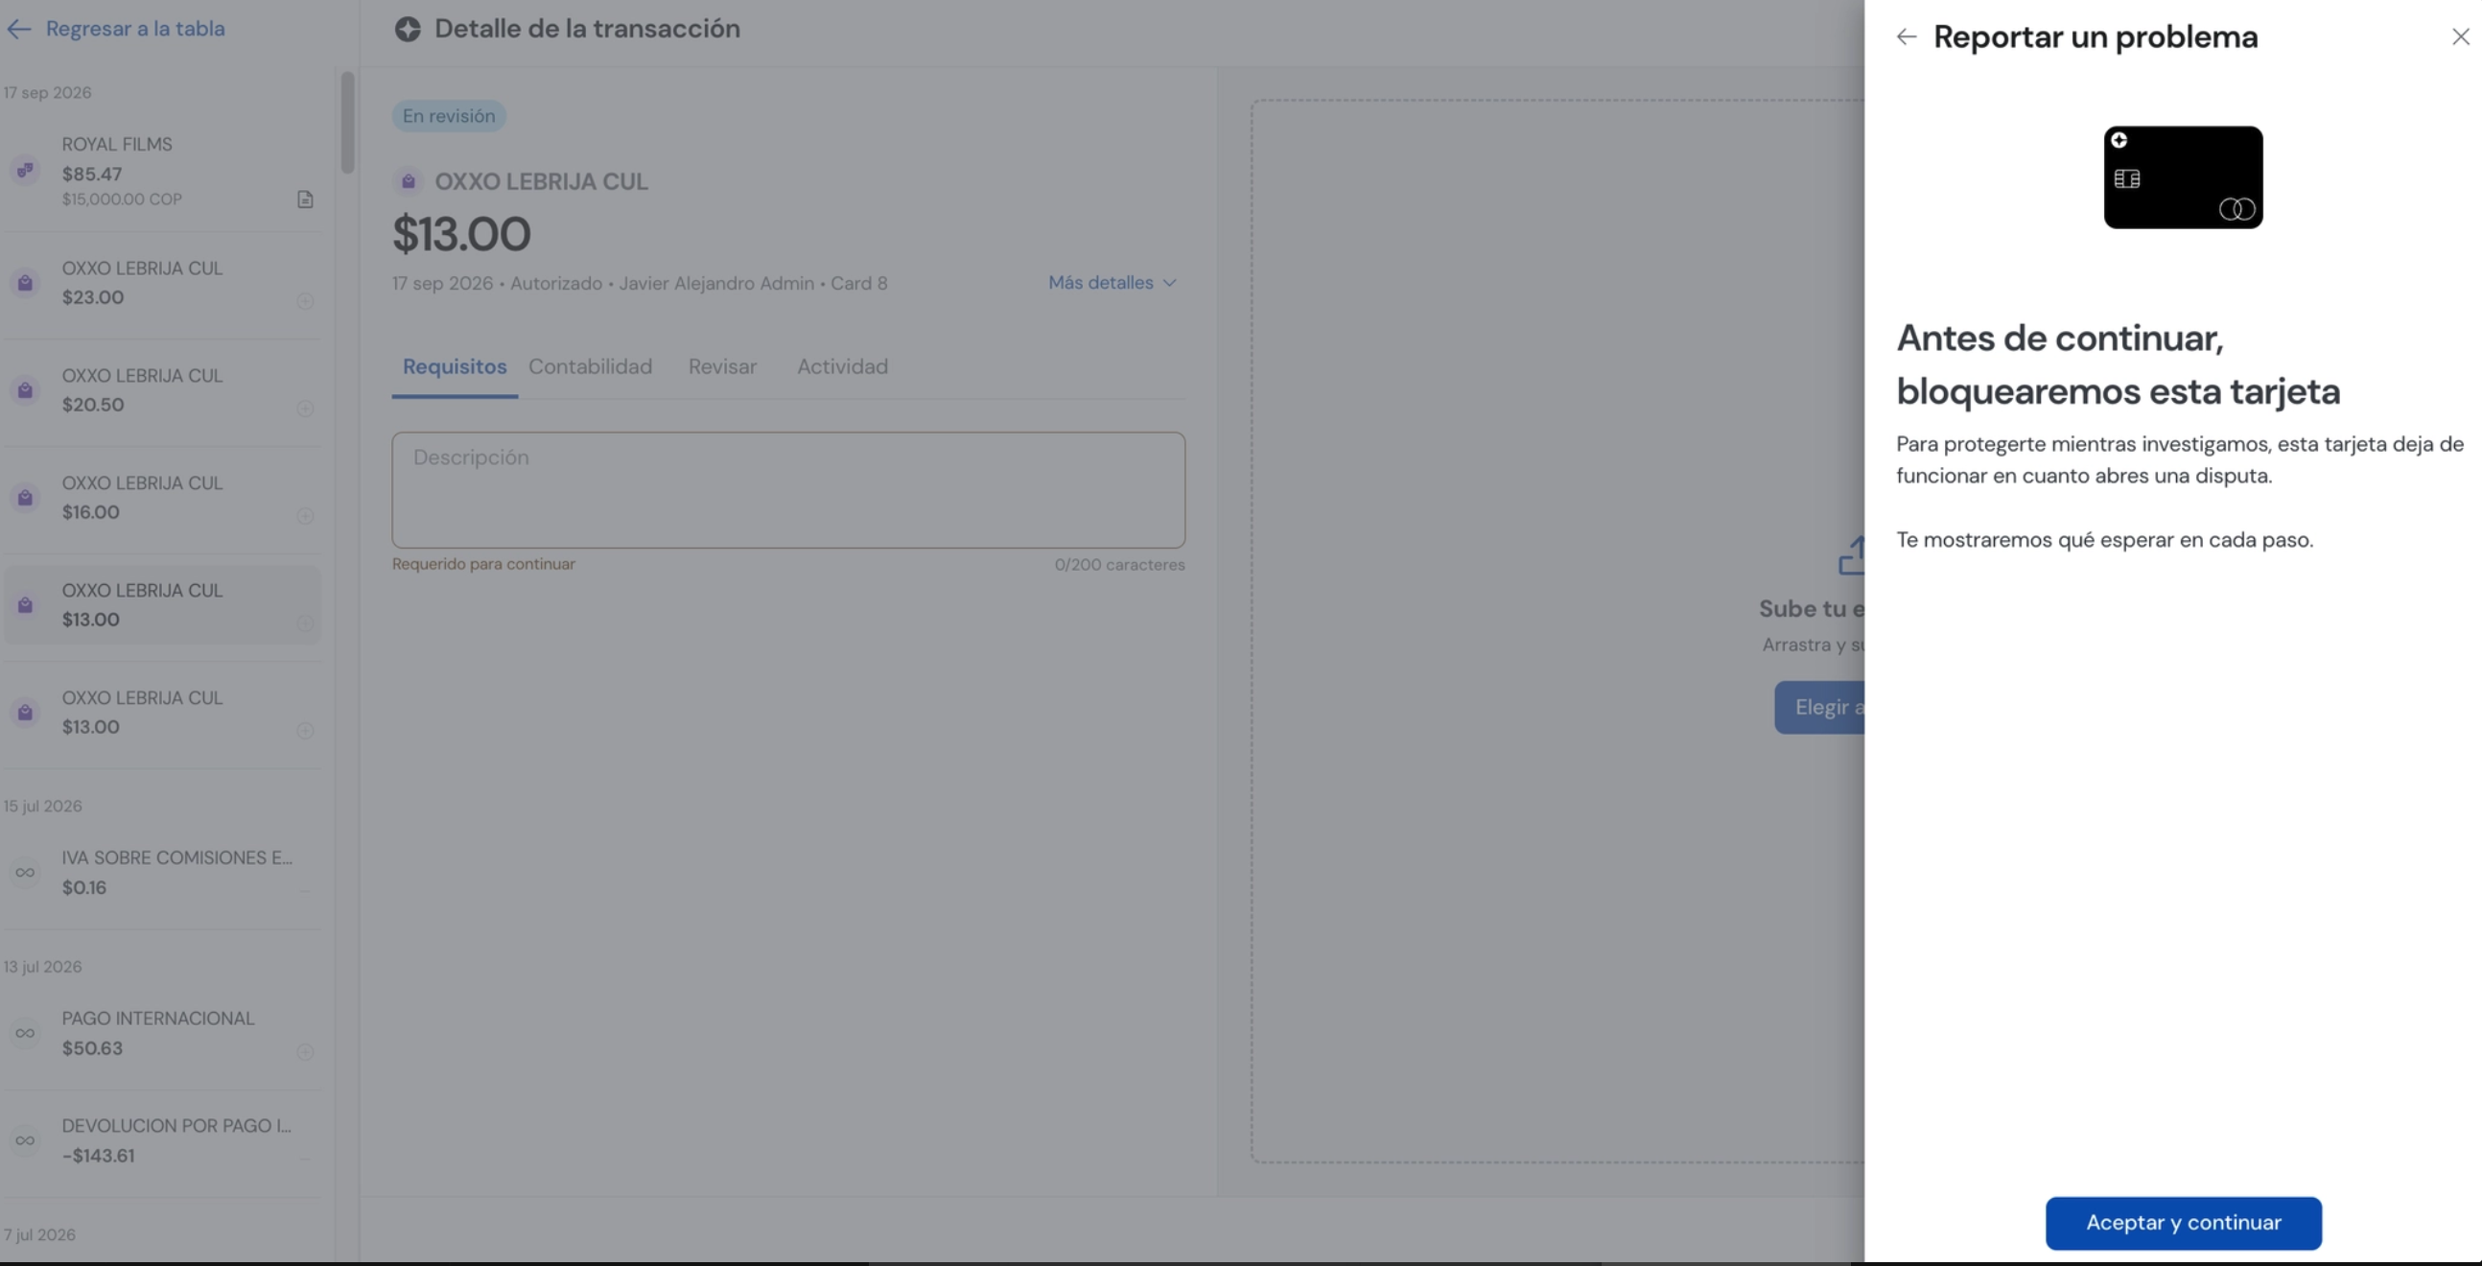
Task: Click the Elegir file button
Action: [1819, 707]
